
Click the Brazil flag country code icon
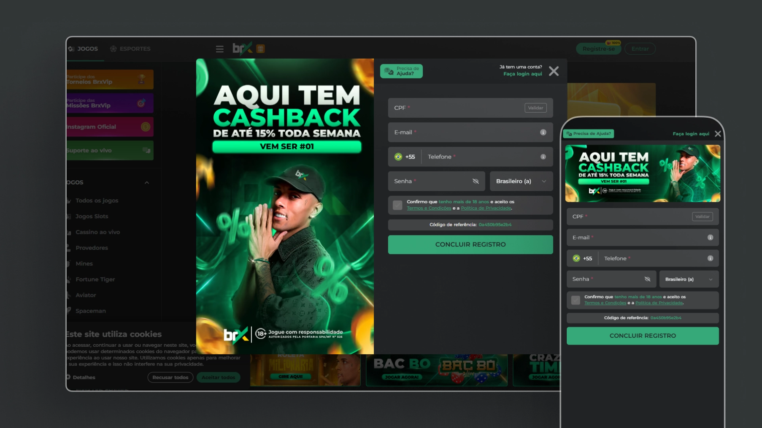(x=398, y=157)
